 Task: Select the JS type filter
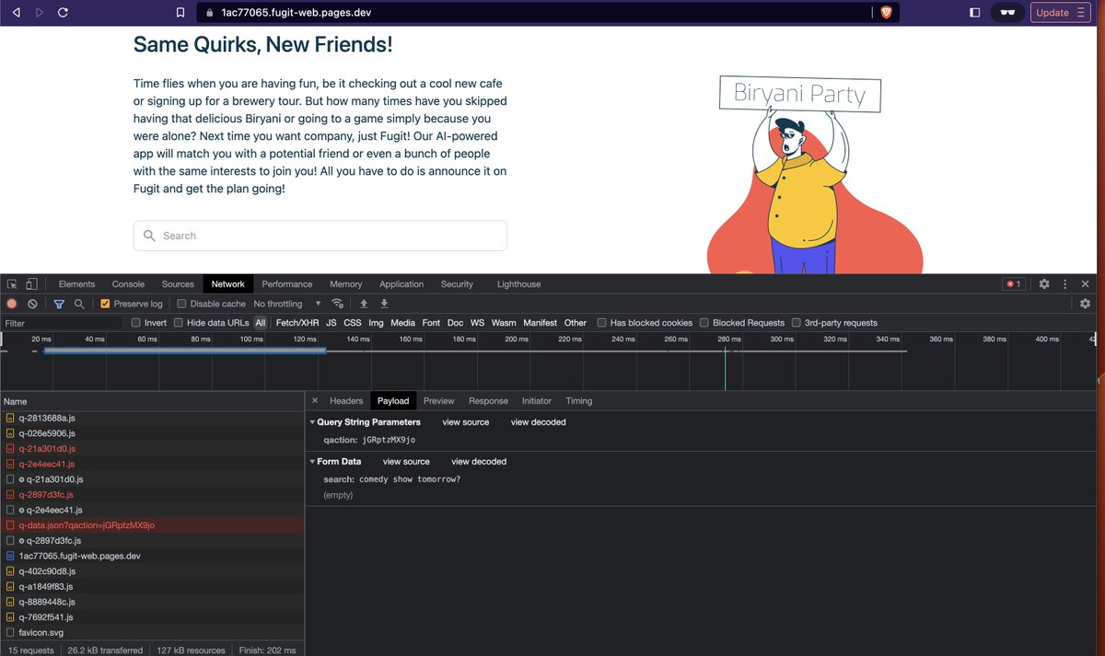click(331, 323)
